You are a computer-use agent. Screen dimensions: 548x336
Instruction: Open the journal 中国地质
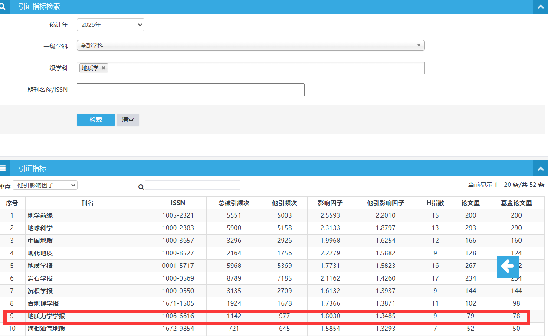pyautogui.click(x=40, y=241)
